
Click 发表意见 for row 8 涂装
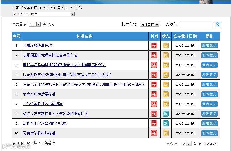click(x=209, y=114)
